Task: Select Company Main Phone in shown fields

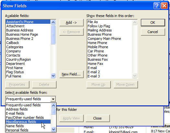Action: click(x=110, y=39)
